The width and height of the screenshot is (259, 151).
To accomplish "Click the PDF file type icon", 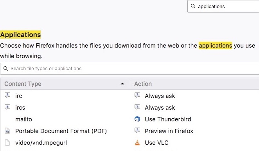I will (7, 131).
